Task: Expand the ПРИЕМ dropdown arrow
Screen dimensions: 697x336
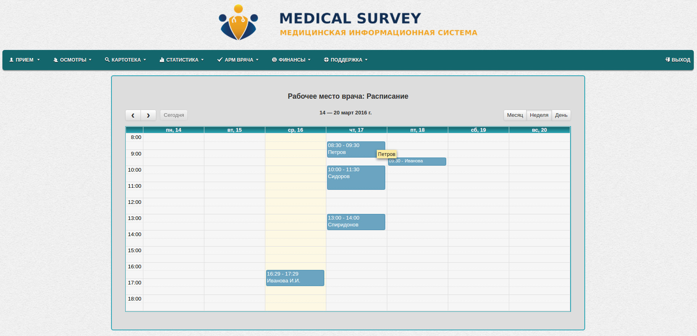Action: coord(38,60)
